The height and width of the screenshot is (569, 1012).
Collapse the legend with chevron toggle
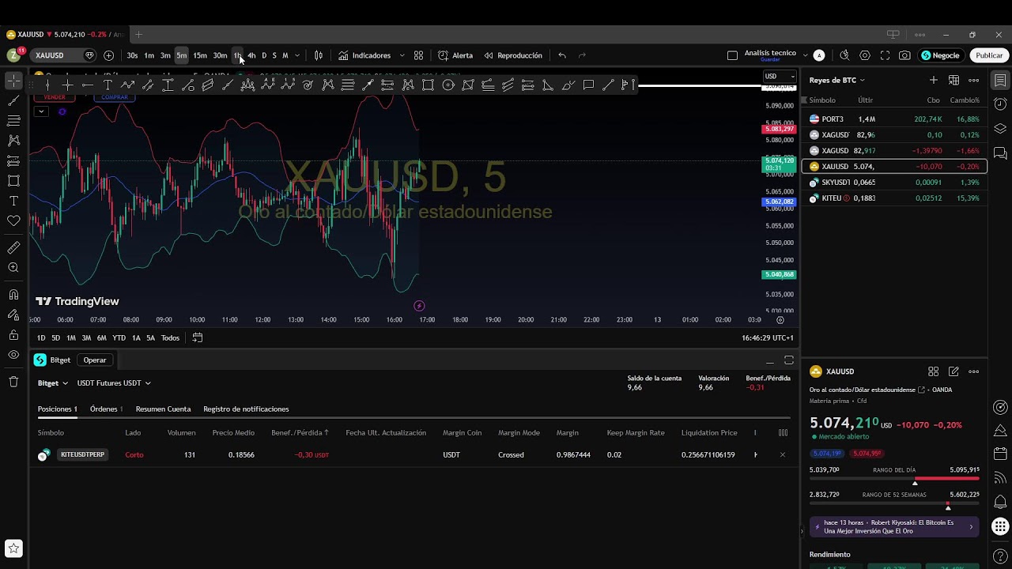point(40,111)
